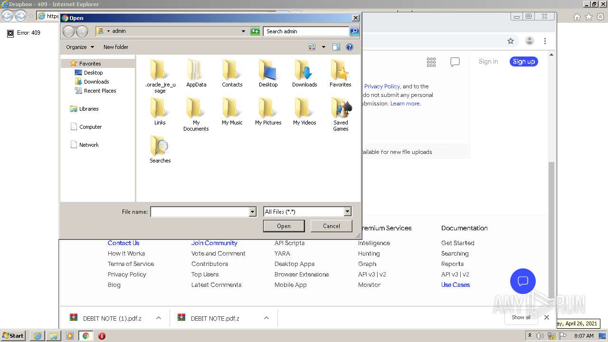Open the .oracle_jre_usage folder
Screen dimensions: 608x342
coord(160,76)
